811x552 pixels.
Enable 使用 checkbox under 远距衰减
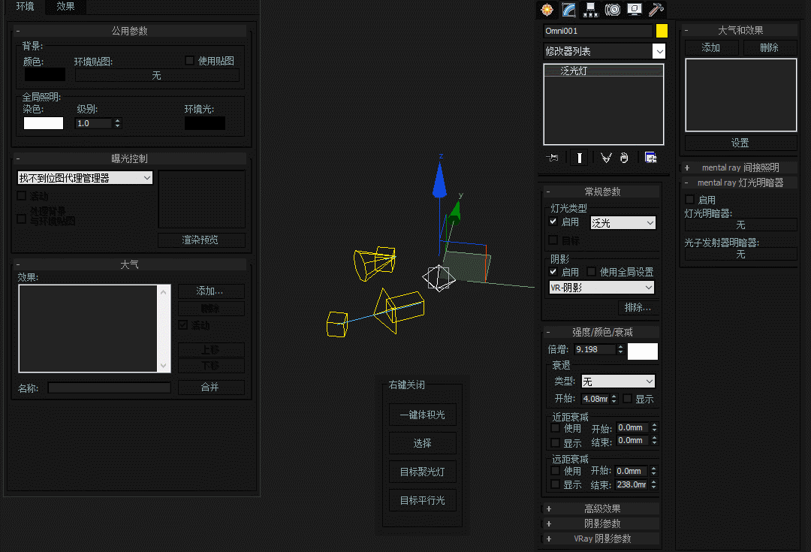tap(556, 470)
